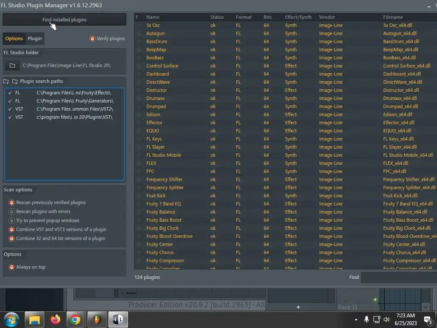Image resolution: width=437 pixels, height=328 pixels.
Task: Click the add plugin search path icon
Action: [x=6, y=82]
